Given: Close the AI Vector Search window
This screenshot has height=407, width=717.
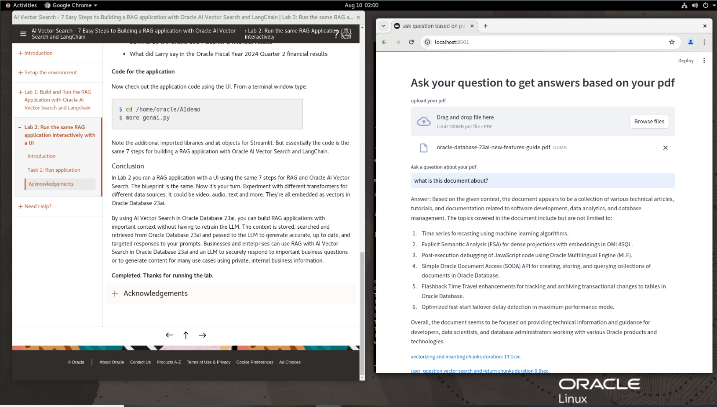Looking at the screenshot, I should click(358, 17).
